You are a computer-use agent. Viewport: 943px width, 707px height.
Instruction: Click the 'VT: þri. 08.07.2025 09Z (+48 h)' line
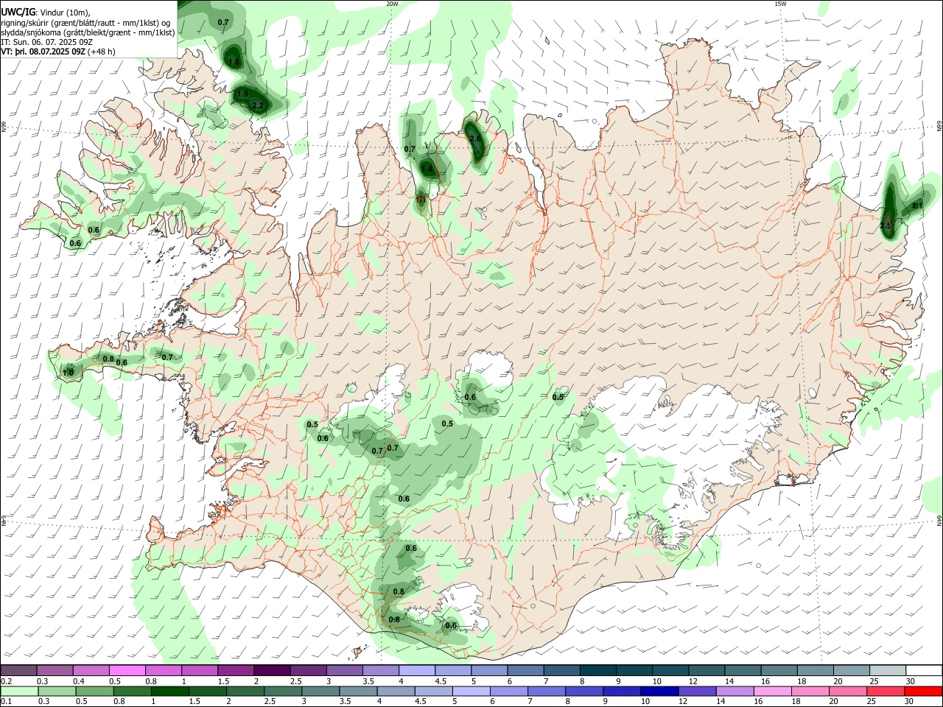(58, 52)
